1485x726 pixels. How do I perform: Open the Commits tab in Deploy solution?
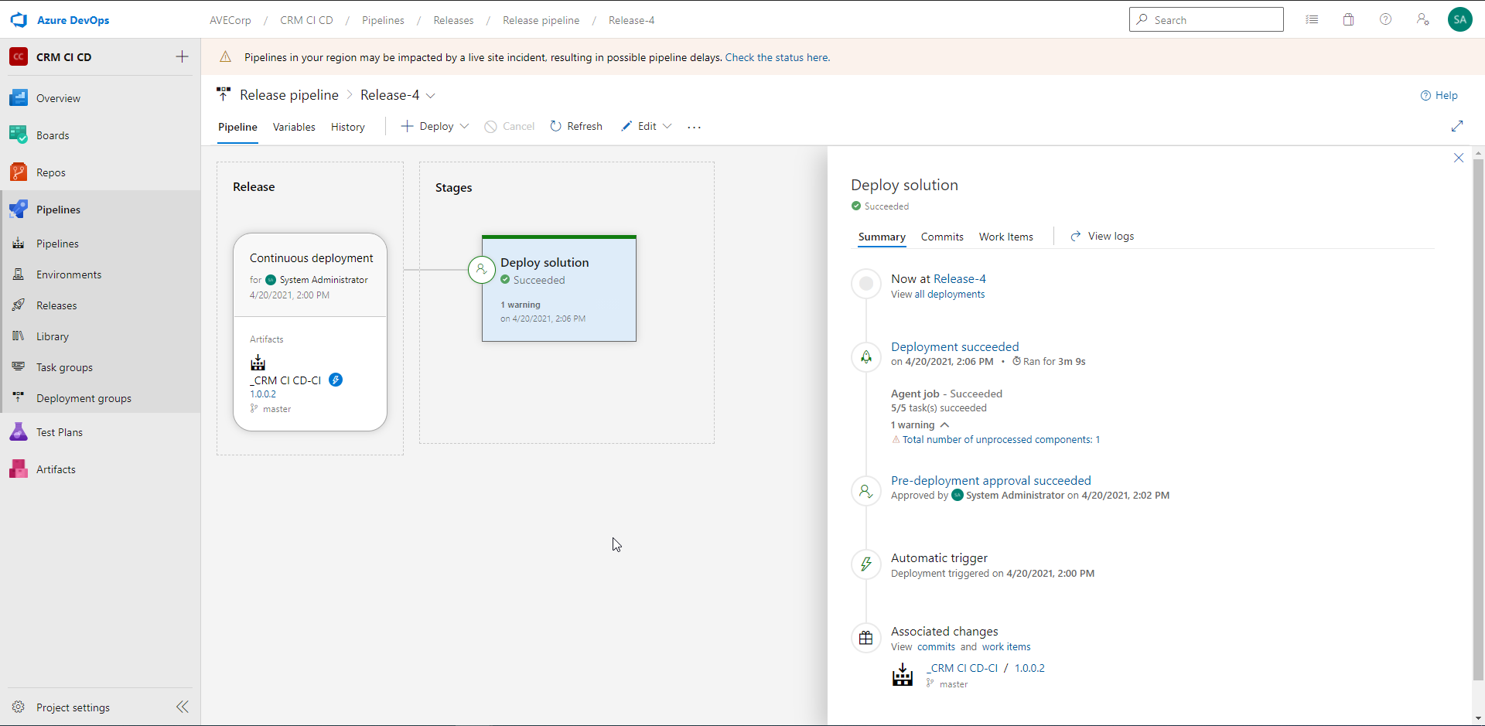click(941, 237)
